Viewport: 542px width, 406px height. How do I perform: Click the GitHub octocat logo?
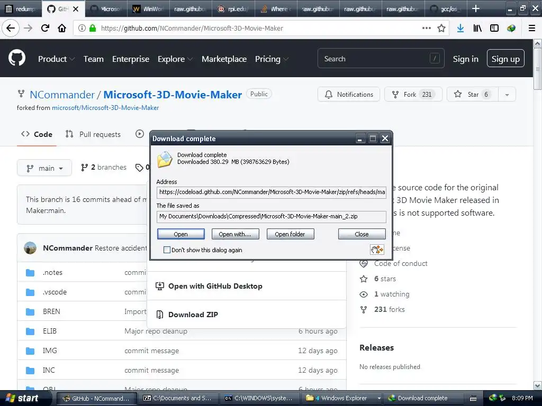point(17,58)
